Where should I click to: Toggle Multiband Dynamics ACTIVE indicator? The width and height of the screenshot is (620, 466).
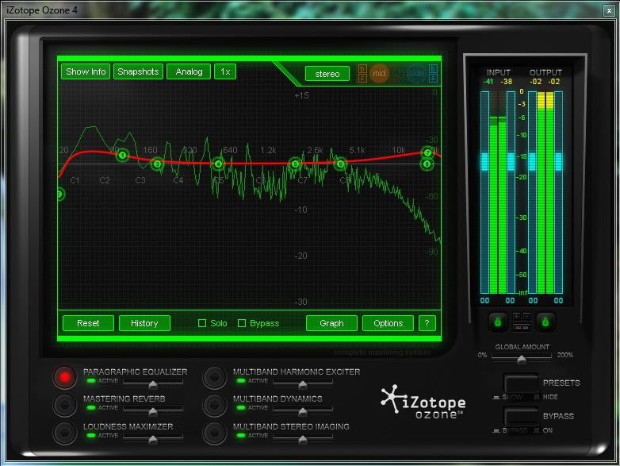click(x=241, y=408)
